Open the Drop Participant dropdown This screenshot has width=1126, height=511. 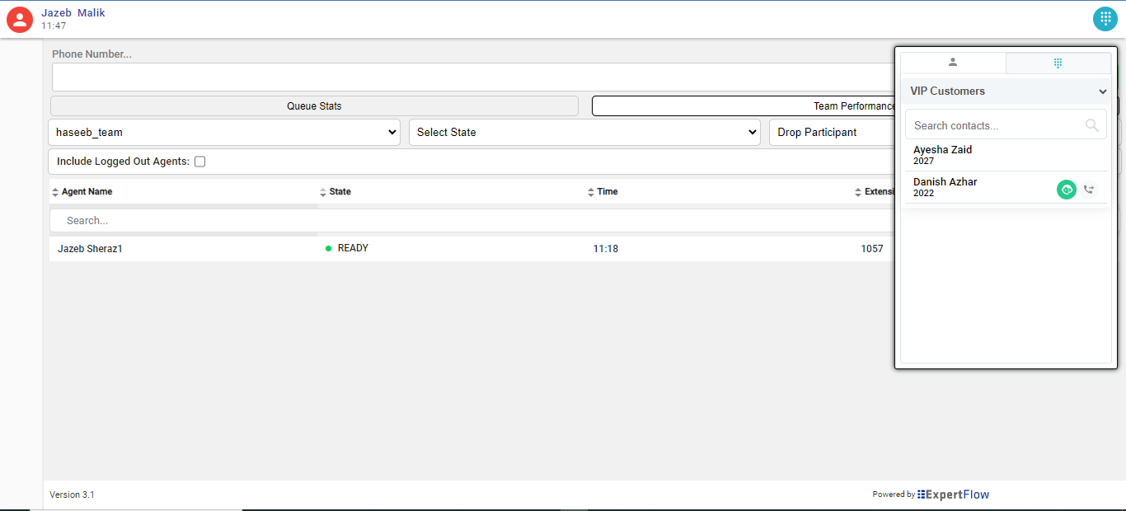point(831,132)
